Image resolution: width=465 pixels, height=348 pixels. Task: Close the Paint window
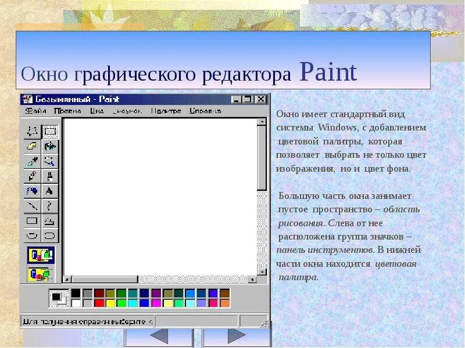coord(260,99)
